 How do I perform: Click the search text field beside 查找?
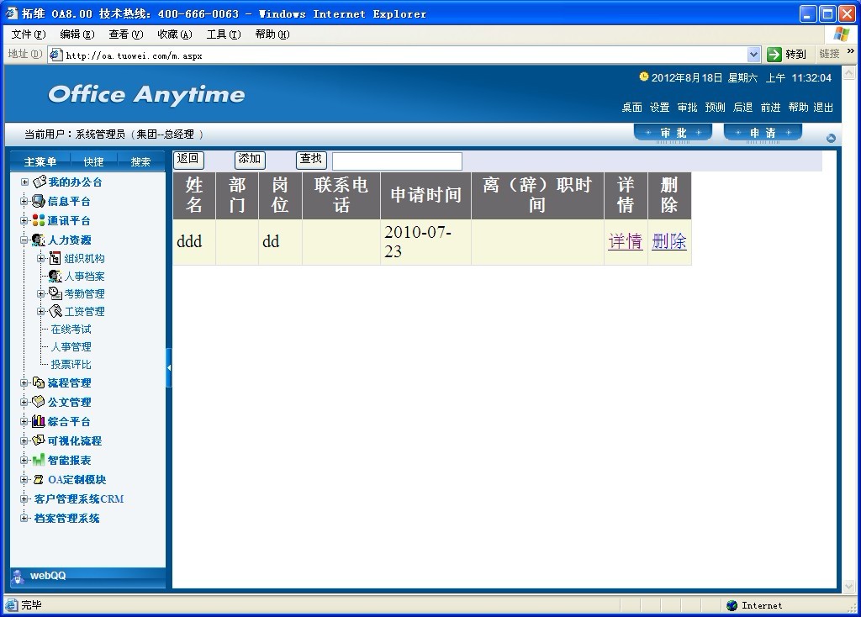point(397,161)
